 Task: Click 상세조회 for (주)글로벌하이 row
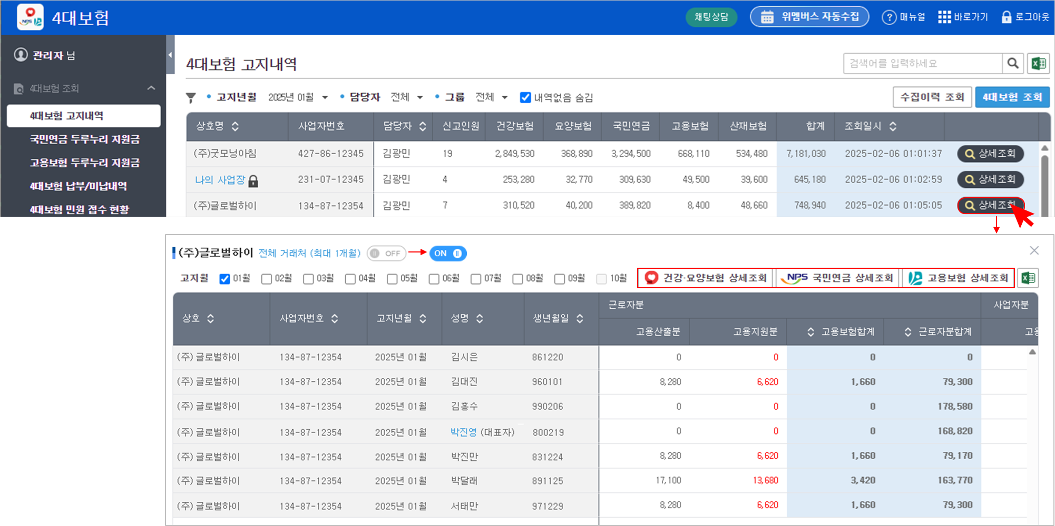tap(990, 205)
